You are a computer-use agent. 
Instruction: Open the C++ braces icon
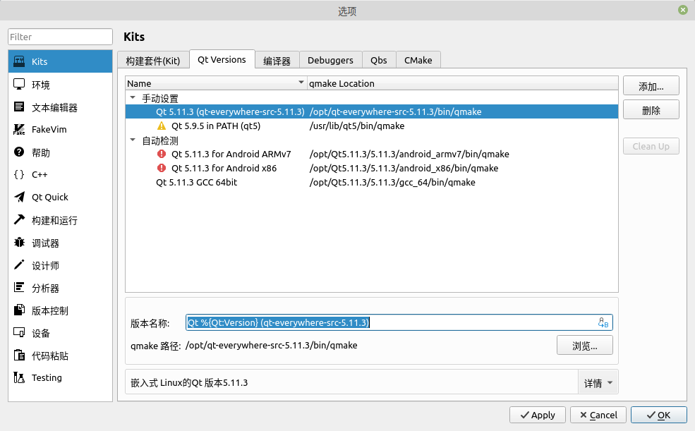[19, 174]
